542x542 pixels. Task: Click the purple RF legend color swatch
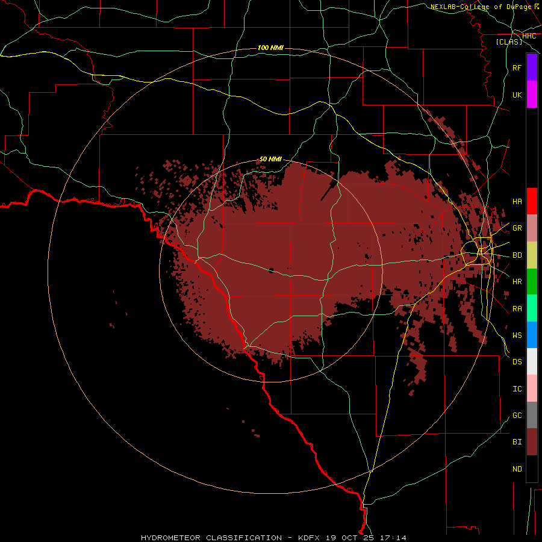tap(532, 67)
